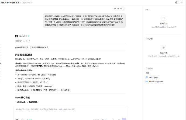Click the 技能 label in sidebar

pos(147,73)
